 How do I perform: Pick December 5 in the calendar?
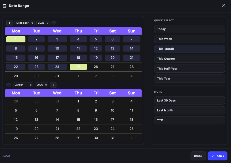(96, 39)
